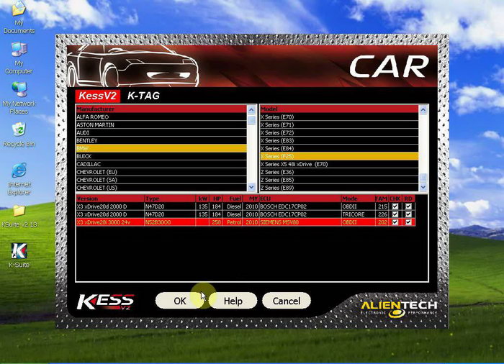Click the OK button
This screenshot has width=504, height=364.
[180, 301]
